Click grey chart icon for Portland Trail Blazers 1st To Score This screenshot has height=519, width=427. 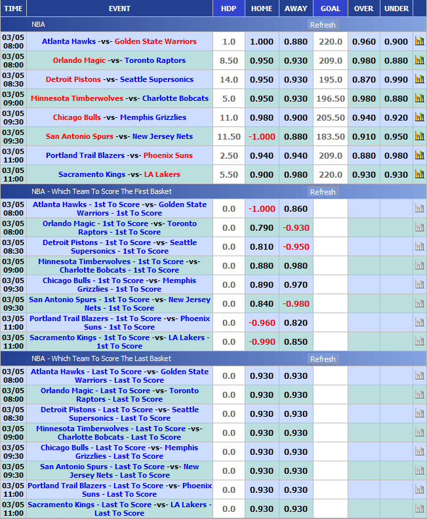[419, 322]
